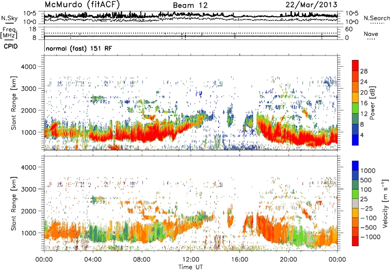
Task: Click the '12:00' time axis label
Action: click(x=191, y=260)
